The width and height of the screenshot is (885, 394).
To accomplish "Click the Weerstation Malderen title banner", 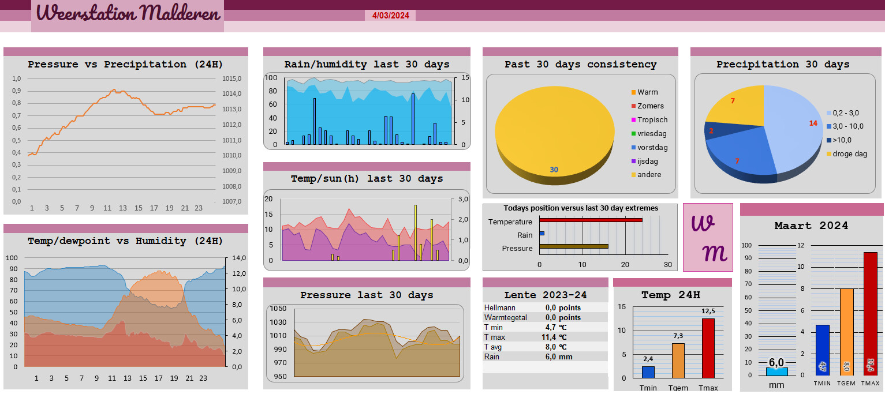I will [x=128, y=14].
